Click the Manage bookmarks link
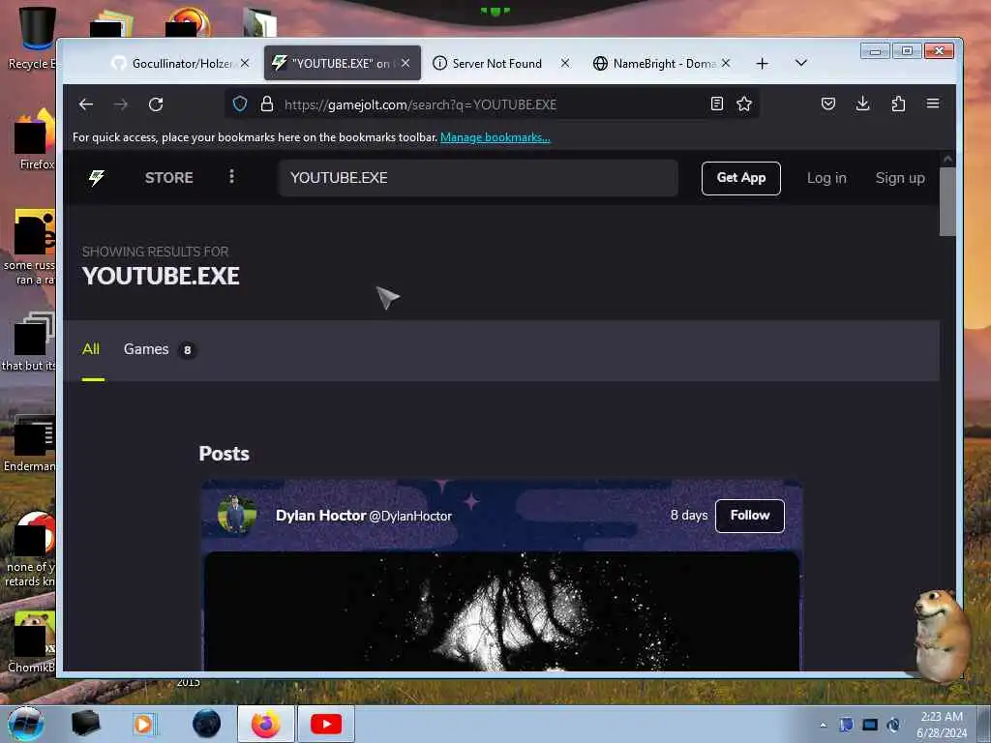 495,137
